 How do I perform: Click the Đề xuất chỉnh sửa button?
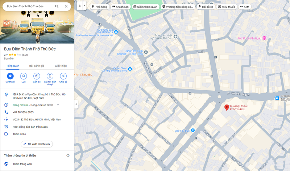click(37, 144)
